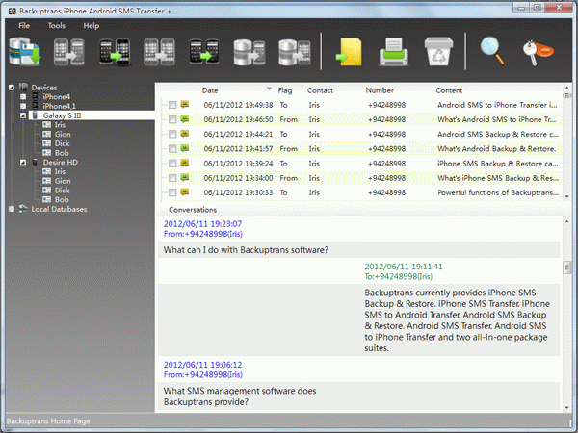
Task: Click the Number column header
Action: point(380,90)
